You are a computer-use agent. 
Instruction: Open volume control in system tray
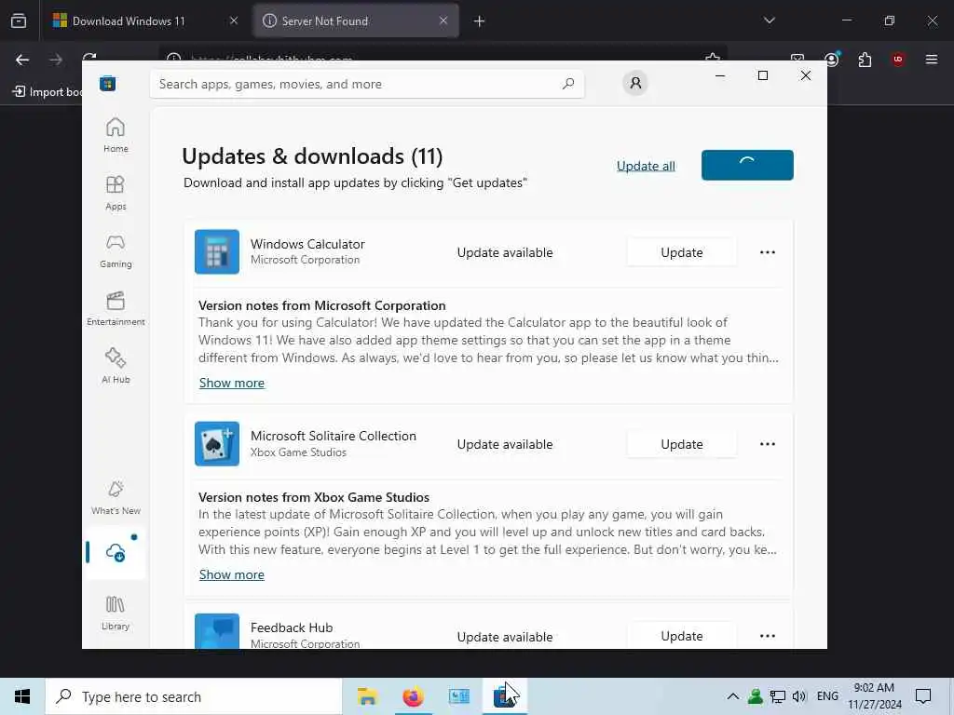pyautogui.click(x=799, y=696)
